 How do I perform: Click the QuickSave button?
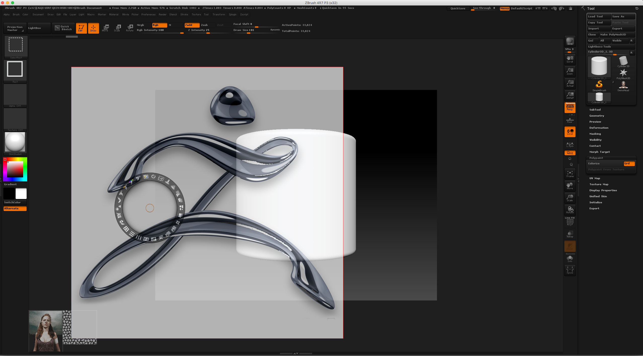point(458,8)
